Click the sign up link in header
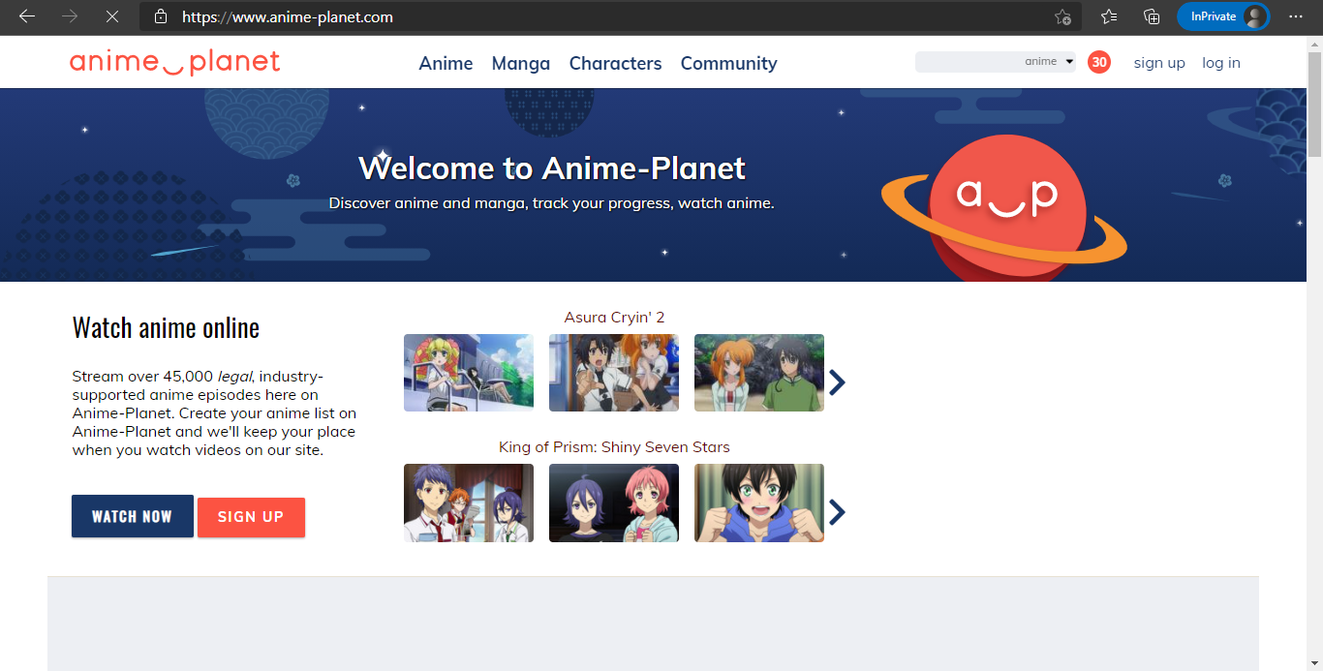Viewport: 1323px width, 671px height. 1159,63
